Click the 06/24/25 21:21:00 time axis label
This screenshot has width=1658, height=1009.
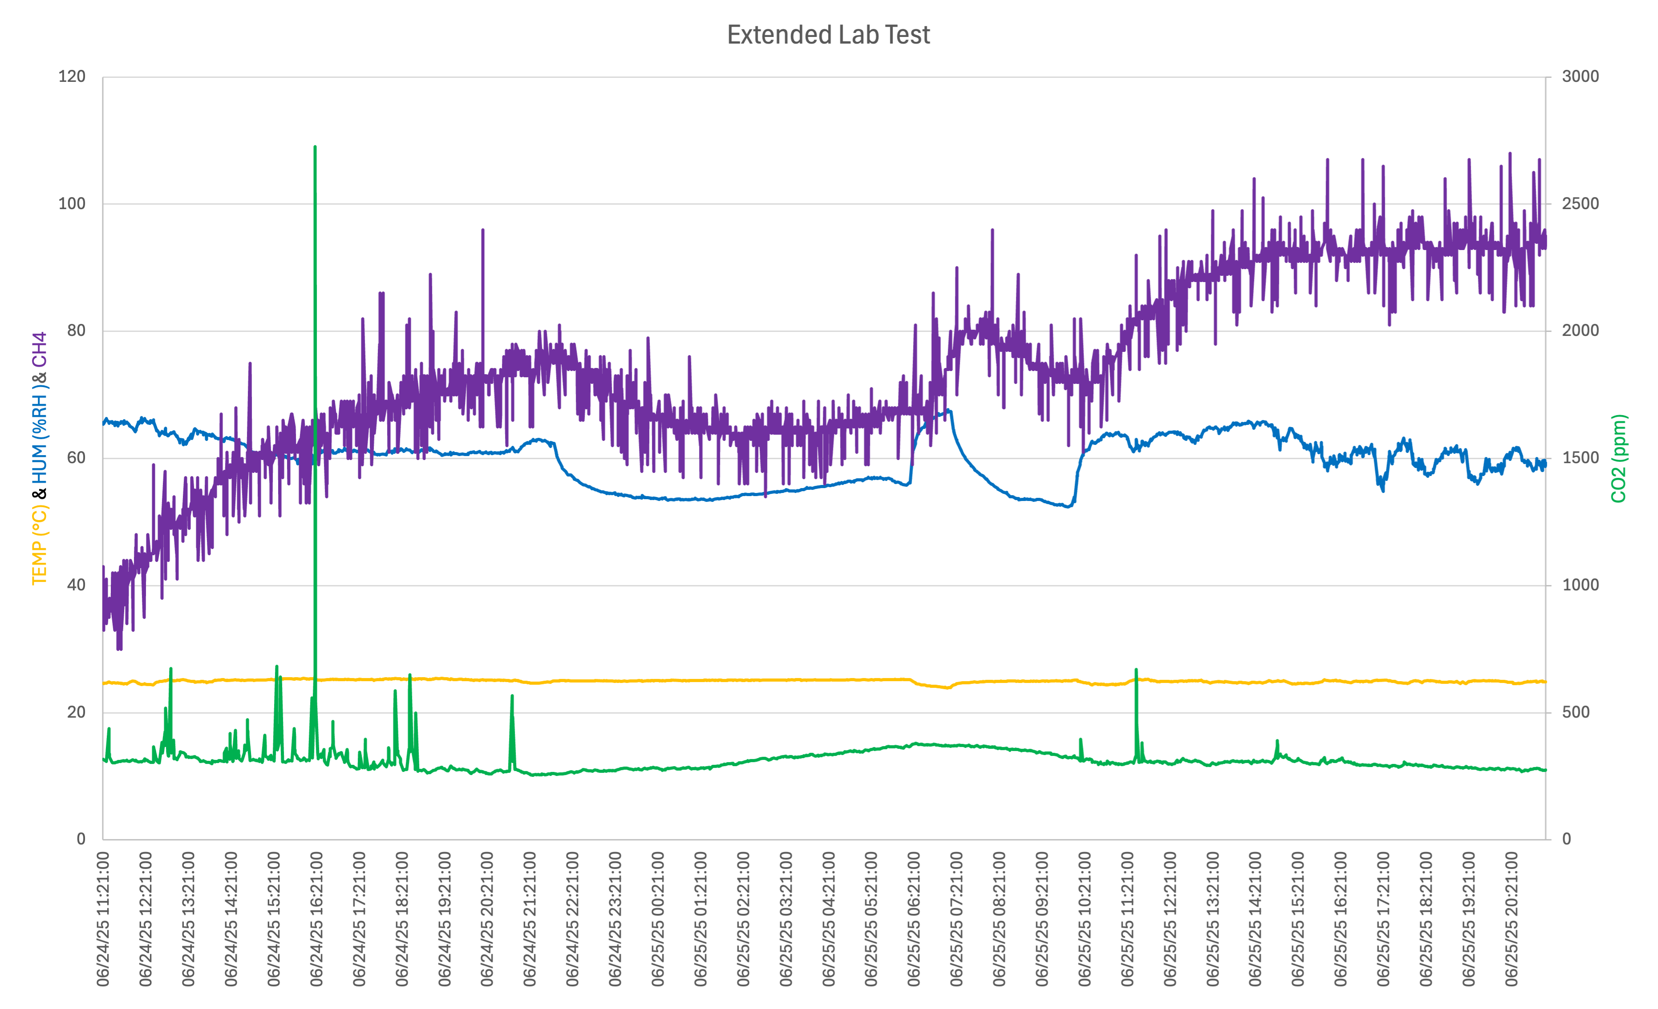[x=530, y=919]
